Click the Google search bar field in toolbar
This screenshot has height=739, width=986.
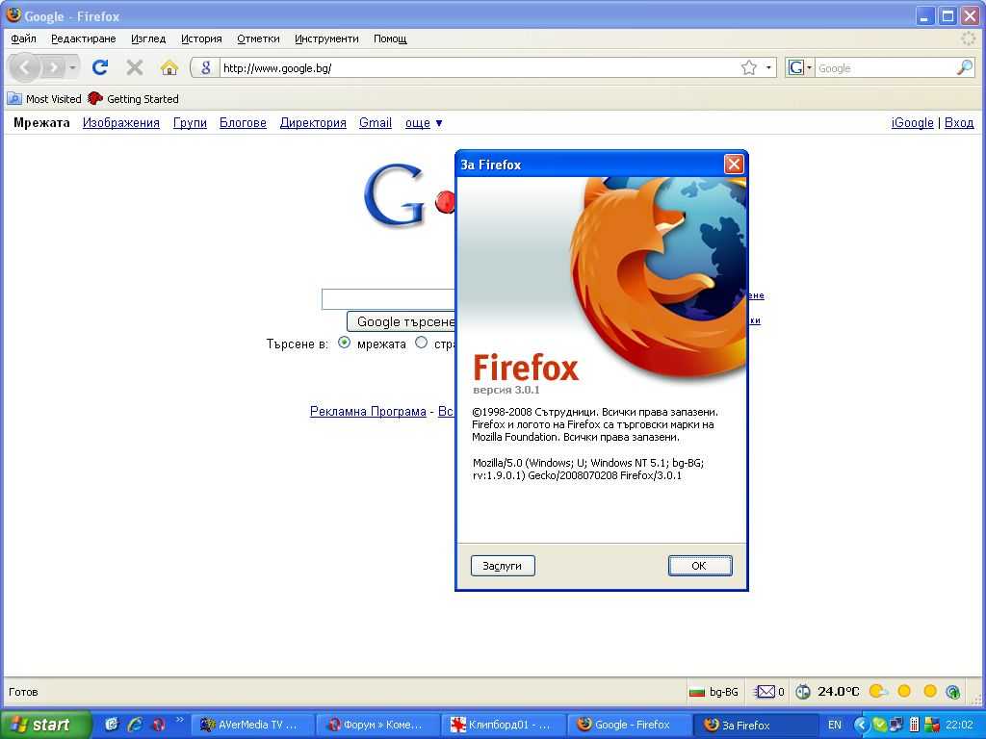885,68
